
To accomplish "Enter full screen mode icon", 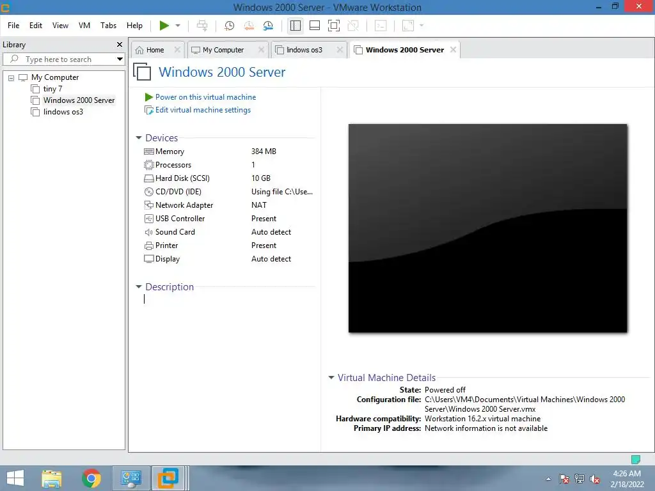I will tap(334, 26).
